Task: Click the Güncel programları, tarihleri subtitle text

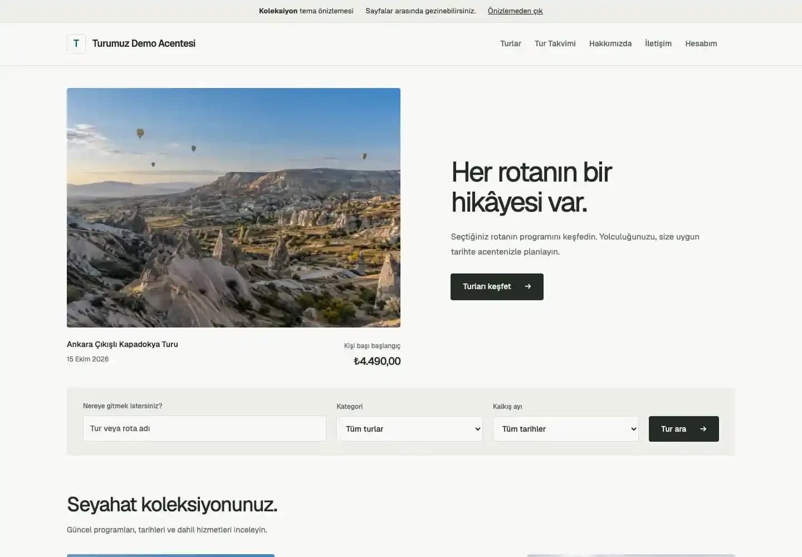Action: pos(167,530)
